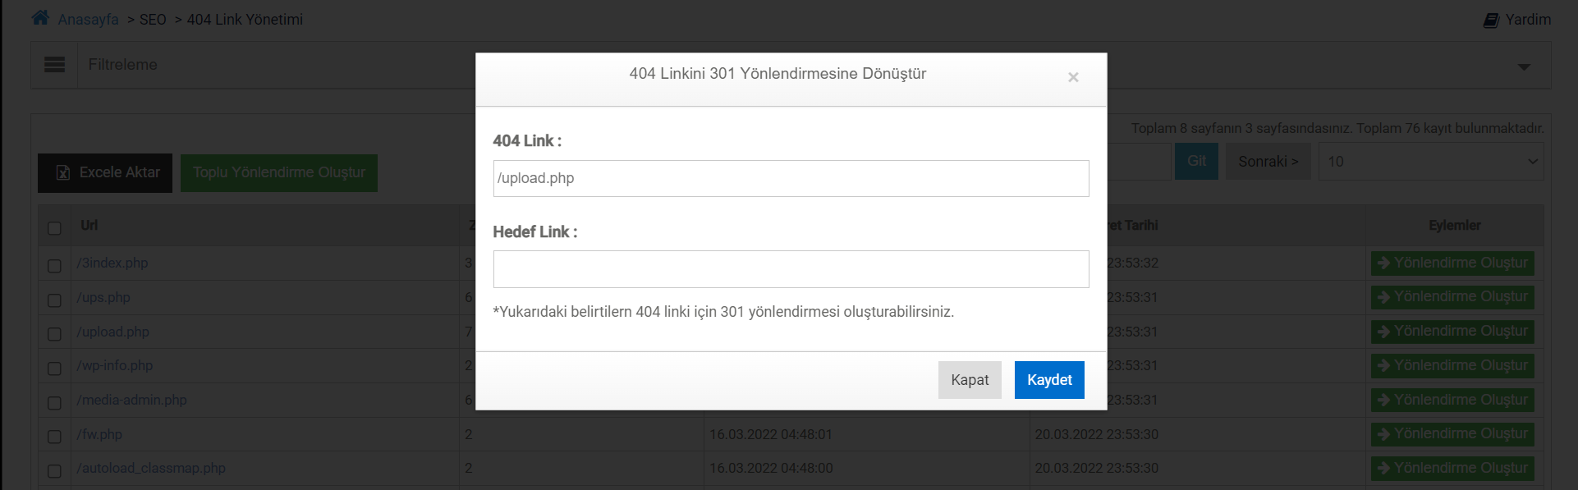Click the Kaydet button in dialog
Viewport: 1578px width, 490px height.
point(1049,380)
